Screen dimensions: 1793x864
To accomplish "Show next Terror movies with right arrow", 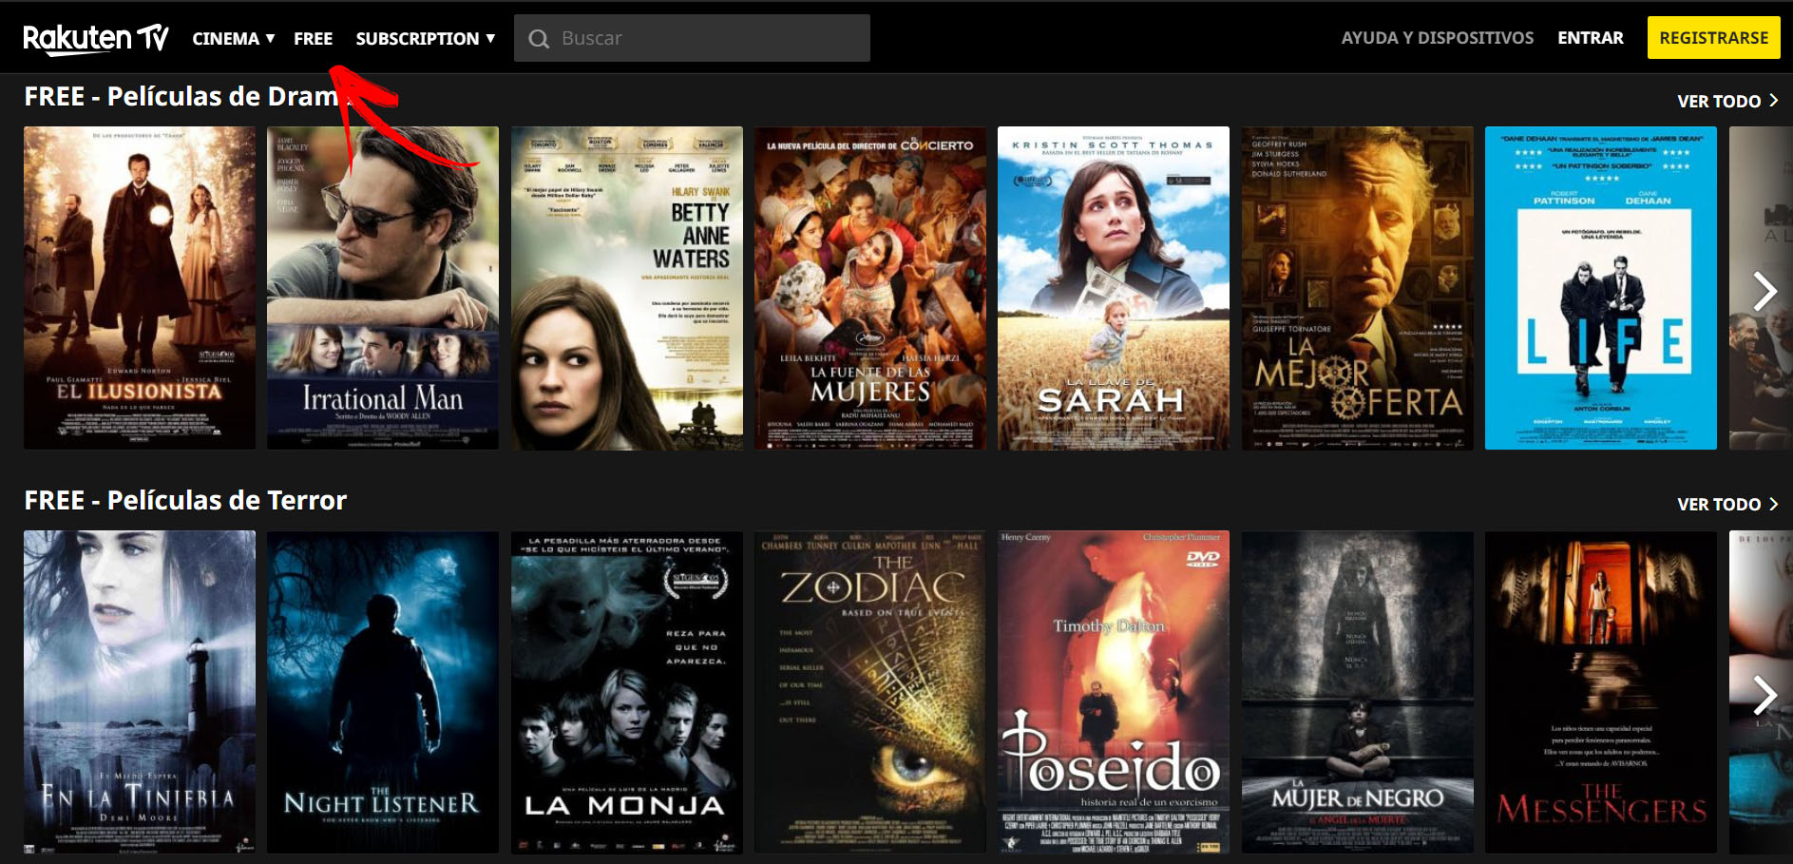I will 1764,695.
